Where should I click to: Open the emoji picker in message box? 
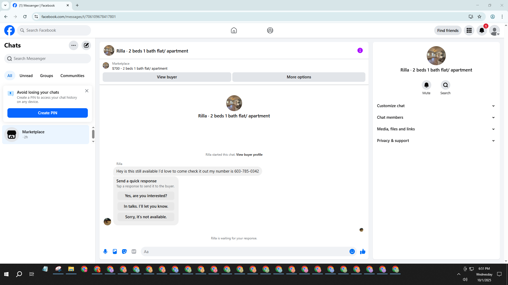point(352,251)
